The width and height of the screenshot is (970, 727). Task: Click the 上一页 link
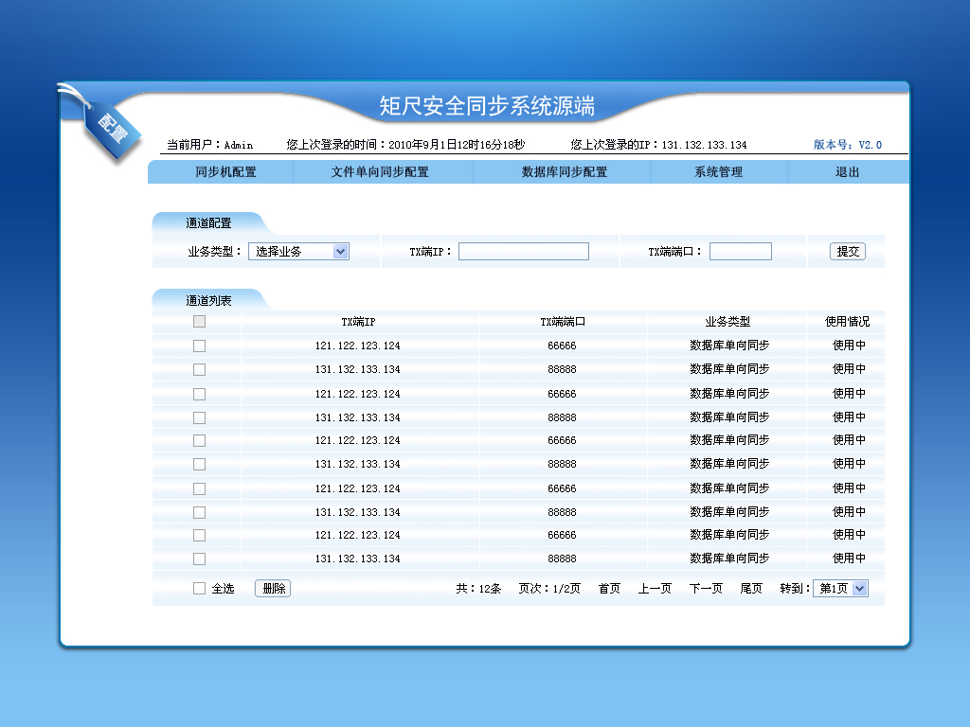point(655,589)
